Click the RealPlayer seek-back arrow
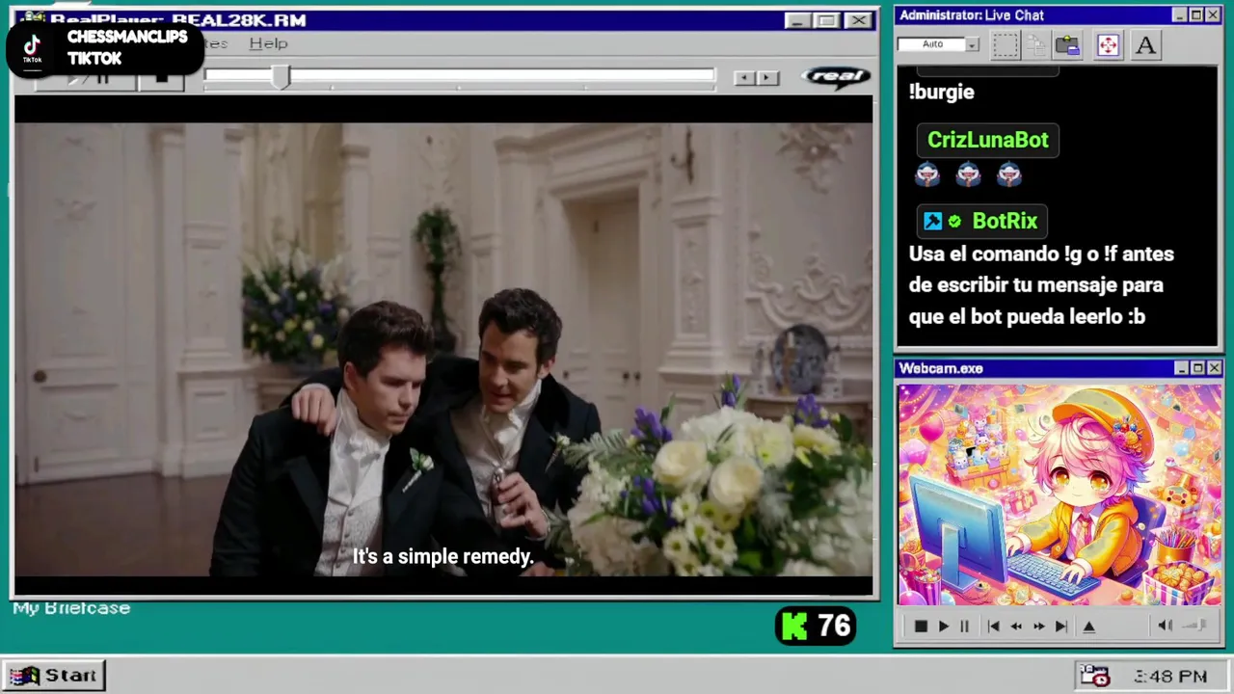 tap(743, 78)
